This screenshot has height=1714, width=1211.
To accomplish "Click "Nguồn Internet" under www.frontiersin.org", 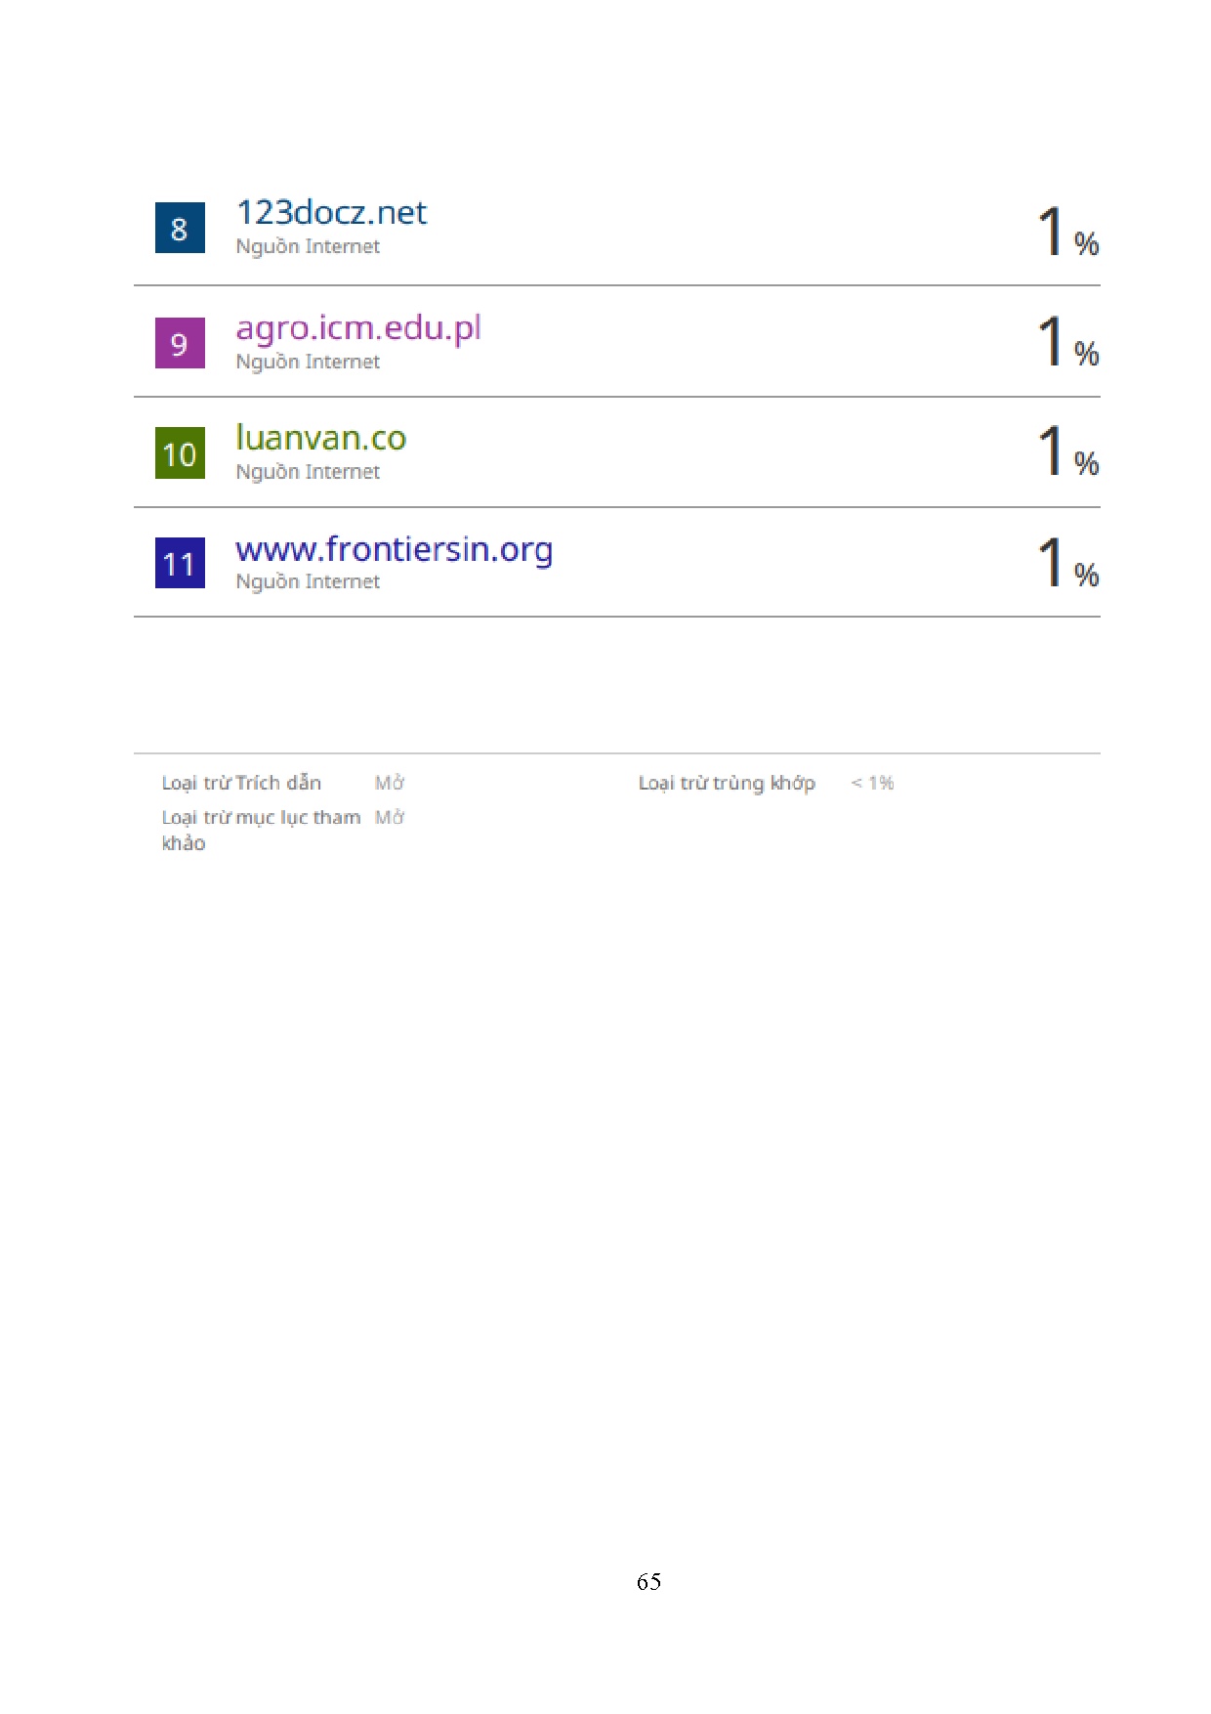I will (308, 582).
